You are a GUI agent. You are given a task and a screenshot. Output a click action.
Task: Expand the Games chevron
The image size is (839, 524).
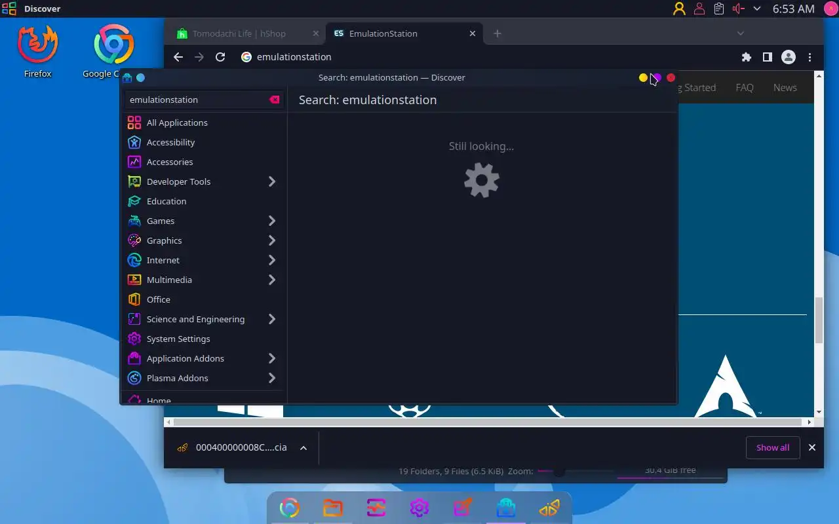point(272,221)
